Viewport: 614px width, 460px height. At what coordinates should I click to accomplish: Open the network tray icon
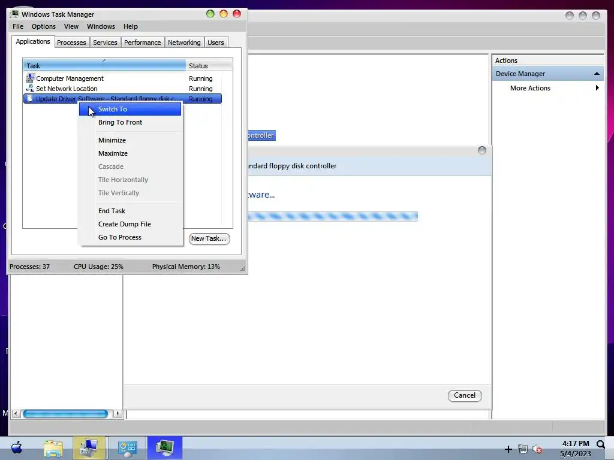point(523,449)
